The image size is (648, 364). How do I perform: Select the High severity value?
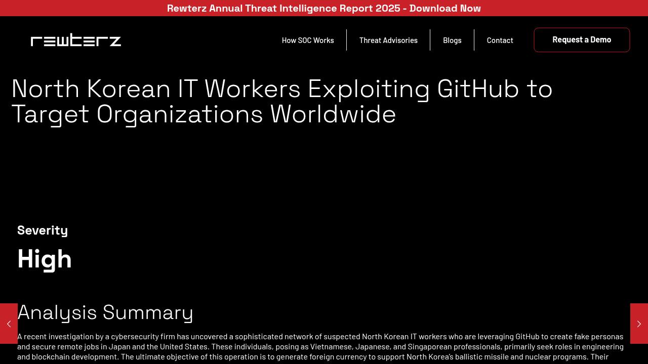[45, 259]
